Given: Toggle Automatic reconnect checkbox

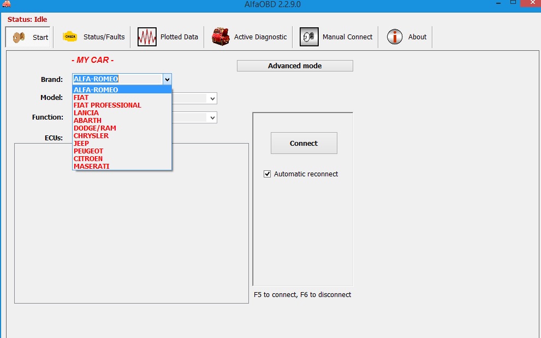Looking at the screenshot, I should click(267, 174).
